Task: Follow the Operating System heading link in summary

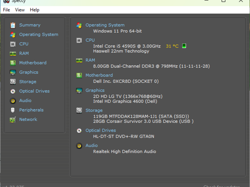Action: click(105, 25)
